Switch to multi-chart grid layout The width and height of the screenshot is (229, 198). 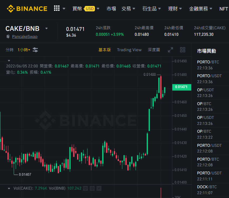point(182,50)
